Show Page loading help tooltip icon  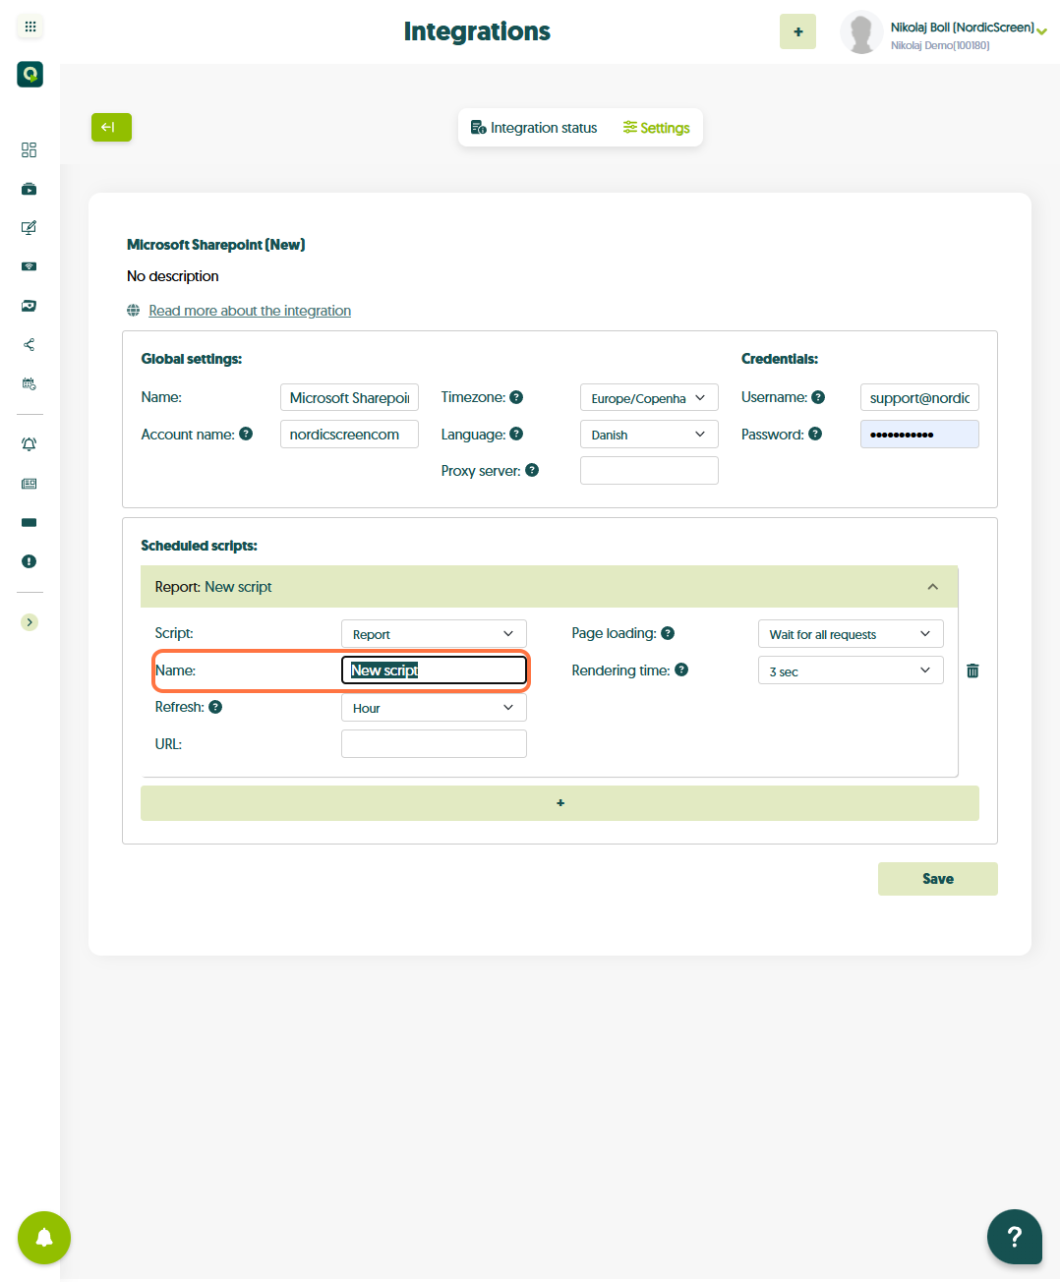click(668, 633)
